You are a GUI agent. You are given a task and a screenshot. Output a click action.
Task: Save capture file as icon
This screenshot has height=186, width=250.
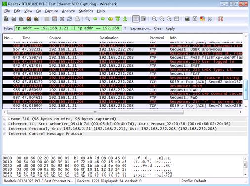pyautogui.click(x=54, y=19)
